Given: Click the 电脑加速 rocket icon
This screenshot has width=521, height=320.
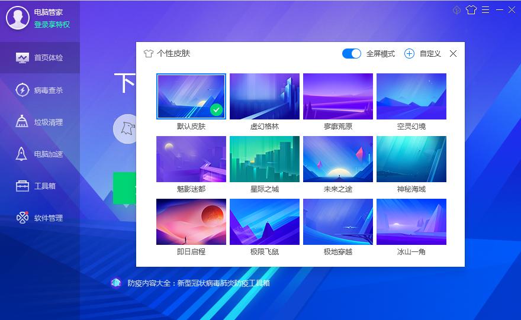Looking at the screenshot, I should coord(21,154).
